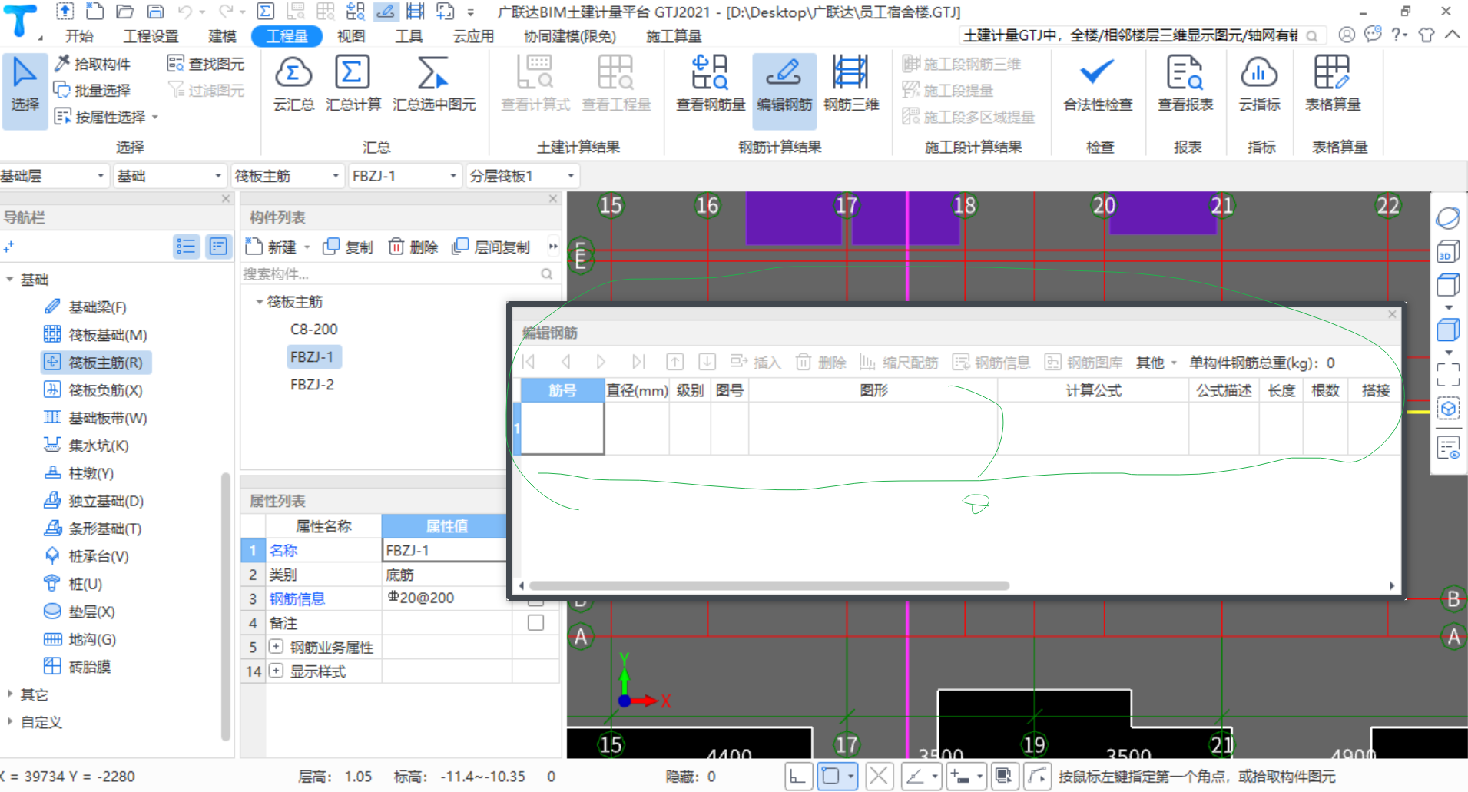The width and height of the screenshot is (1468, 792).
Task: Click the cross snap icon in status bar
Action: pyautogui.click(x=879, y=776)
